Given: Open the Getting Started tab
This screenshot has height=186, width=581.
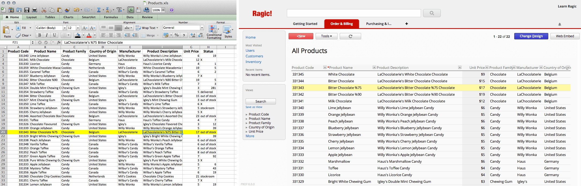Looking at the screenshot, I should pyautogui.click(x=305, y=24).
